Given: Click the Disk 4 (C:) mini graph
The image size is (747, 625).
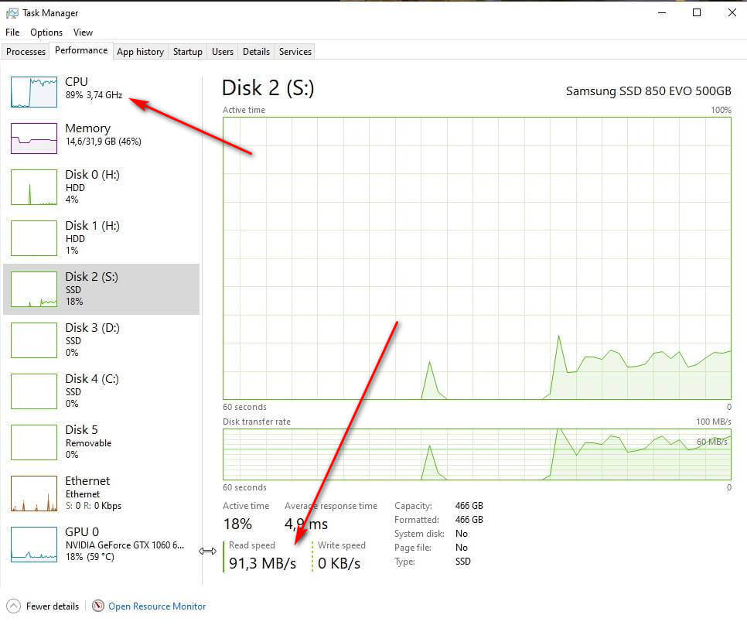Looking at the screenshot, I should click(34, 391).
